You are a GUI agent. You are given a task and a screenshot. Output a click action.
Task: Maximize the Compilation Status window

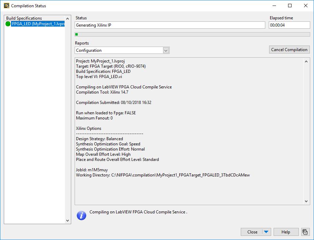(290, 6)
